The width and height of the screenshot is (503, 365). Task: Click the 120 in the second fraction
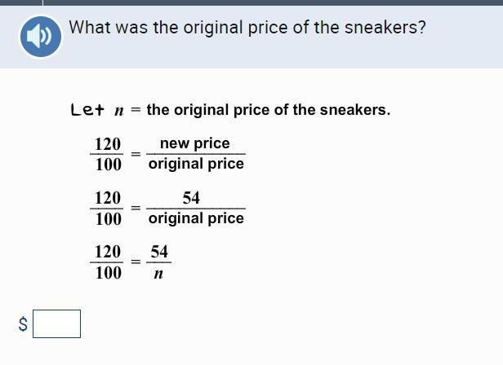108,198
